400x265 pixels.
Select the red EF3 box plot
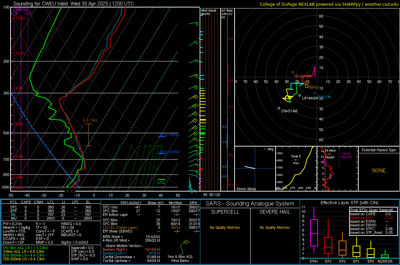328,239
